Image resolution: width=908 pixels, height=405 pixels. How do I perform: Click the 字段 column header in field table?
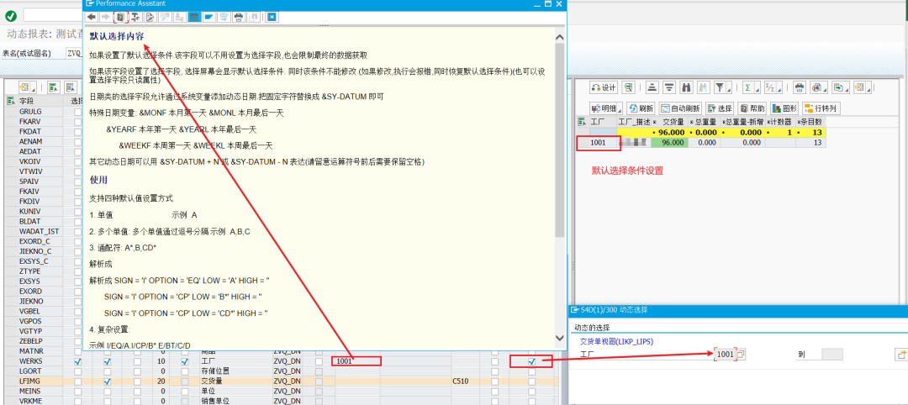click(42, 101)
